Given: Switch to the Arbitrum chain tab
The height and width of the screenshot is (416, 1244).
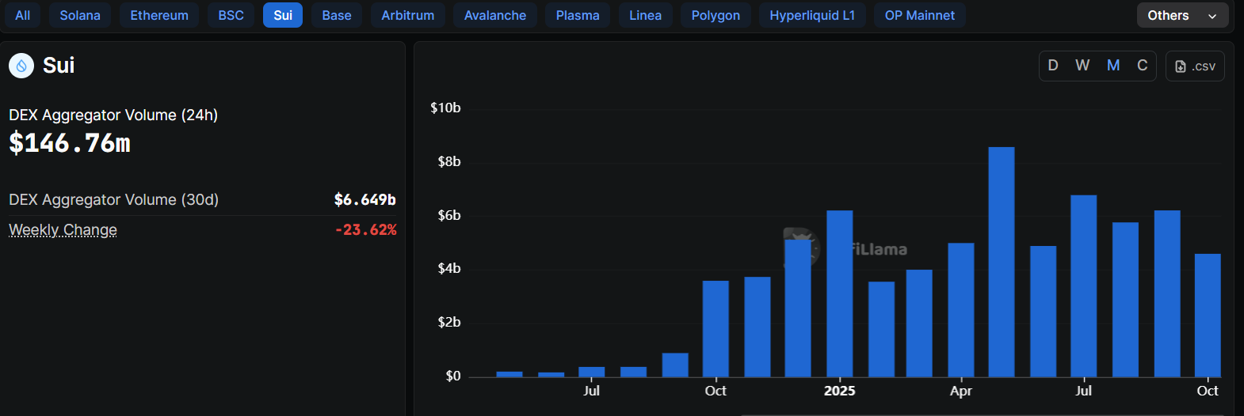Looking at the screenshot, I should click(x=408, y=15).
